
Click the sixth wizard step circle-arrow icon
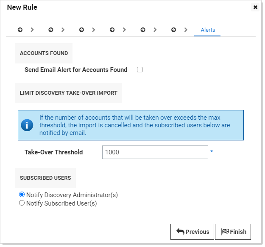173,30
